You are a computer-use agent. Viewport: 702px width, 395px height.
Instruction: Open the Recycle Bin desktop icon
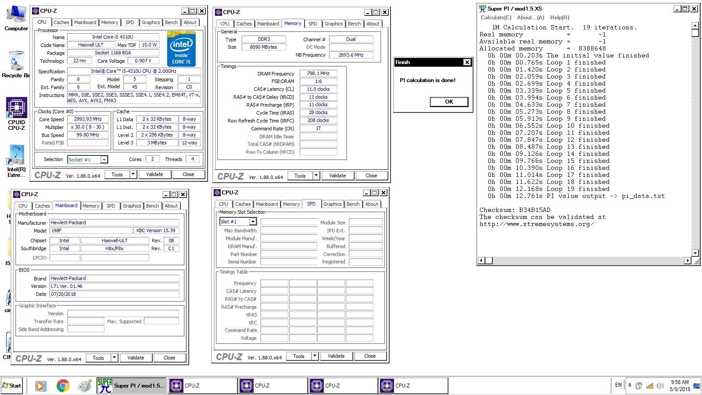point(16,65)
